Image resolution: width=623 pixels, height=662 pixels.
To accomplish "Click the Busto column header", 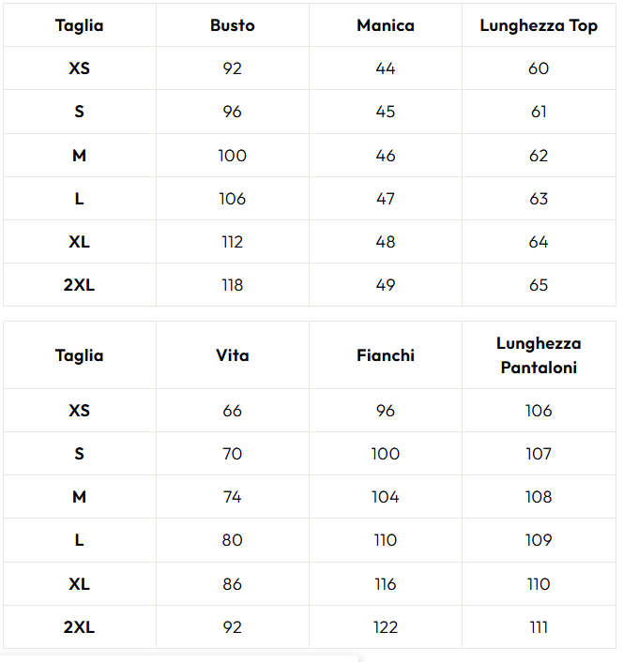I will (233, 25).
